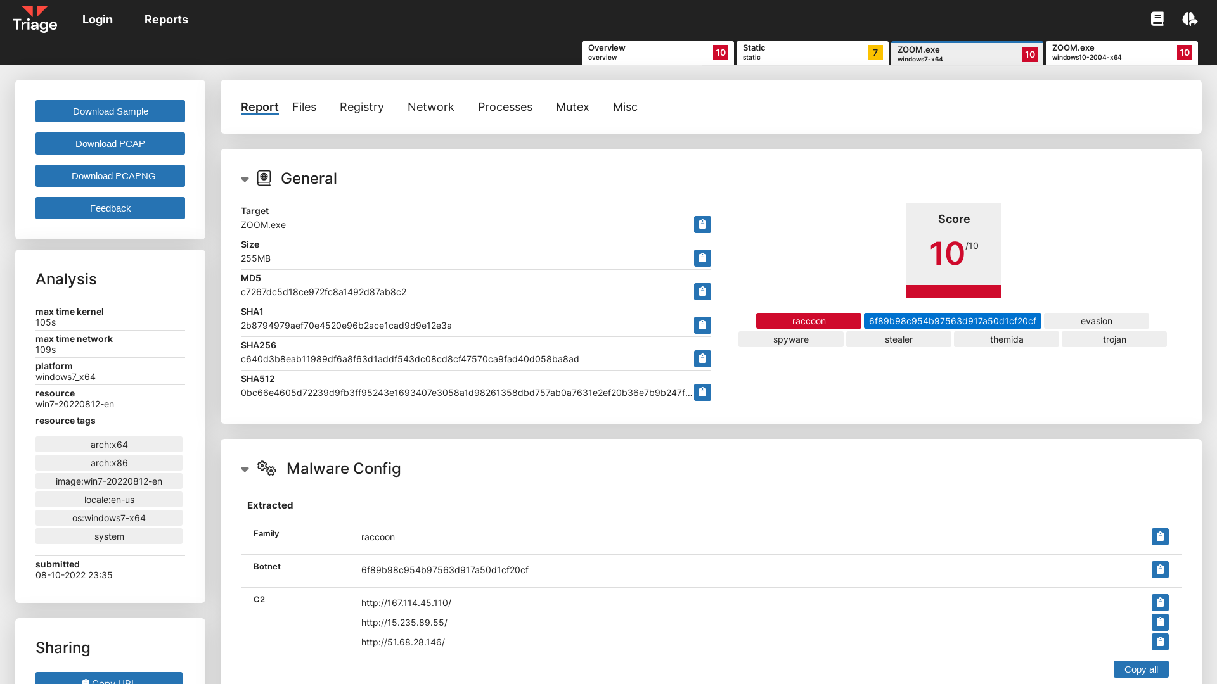Open the documentation book icon
Image resolution: width=1217 pixels, height=684 pixels.
coord(1157,19)
